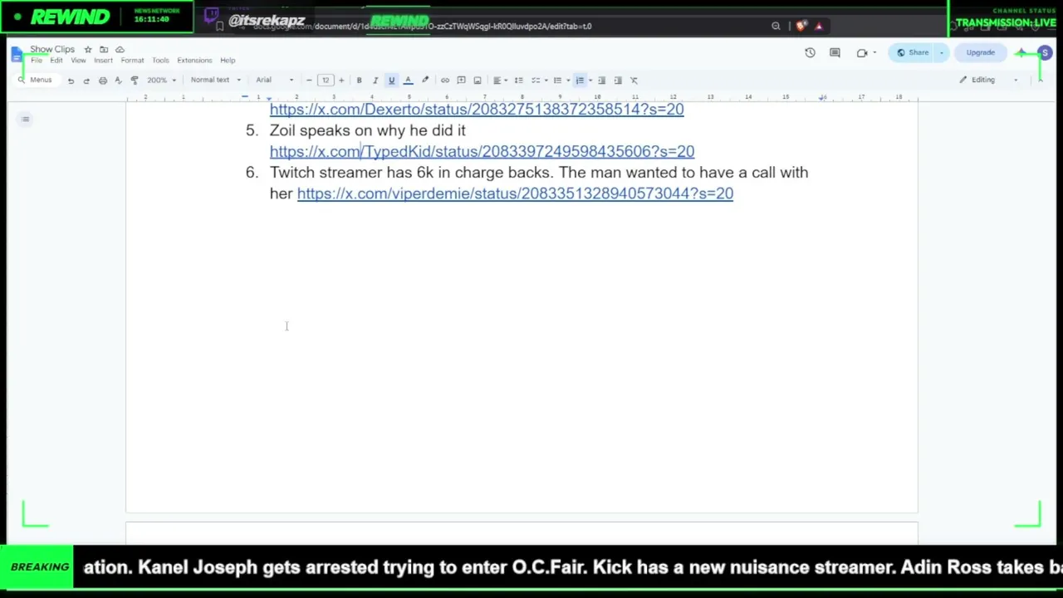1063x598 pixels.
Task: Toggle the bulleted list
Action: pos(557,81)
